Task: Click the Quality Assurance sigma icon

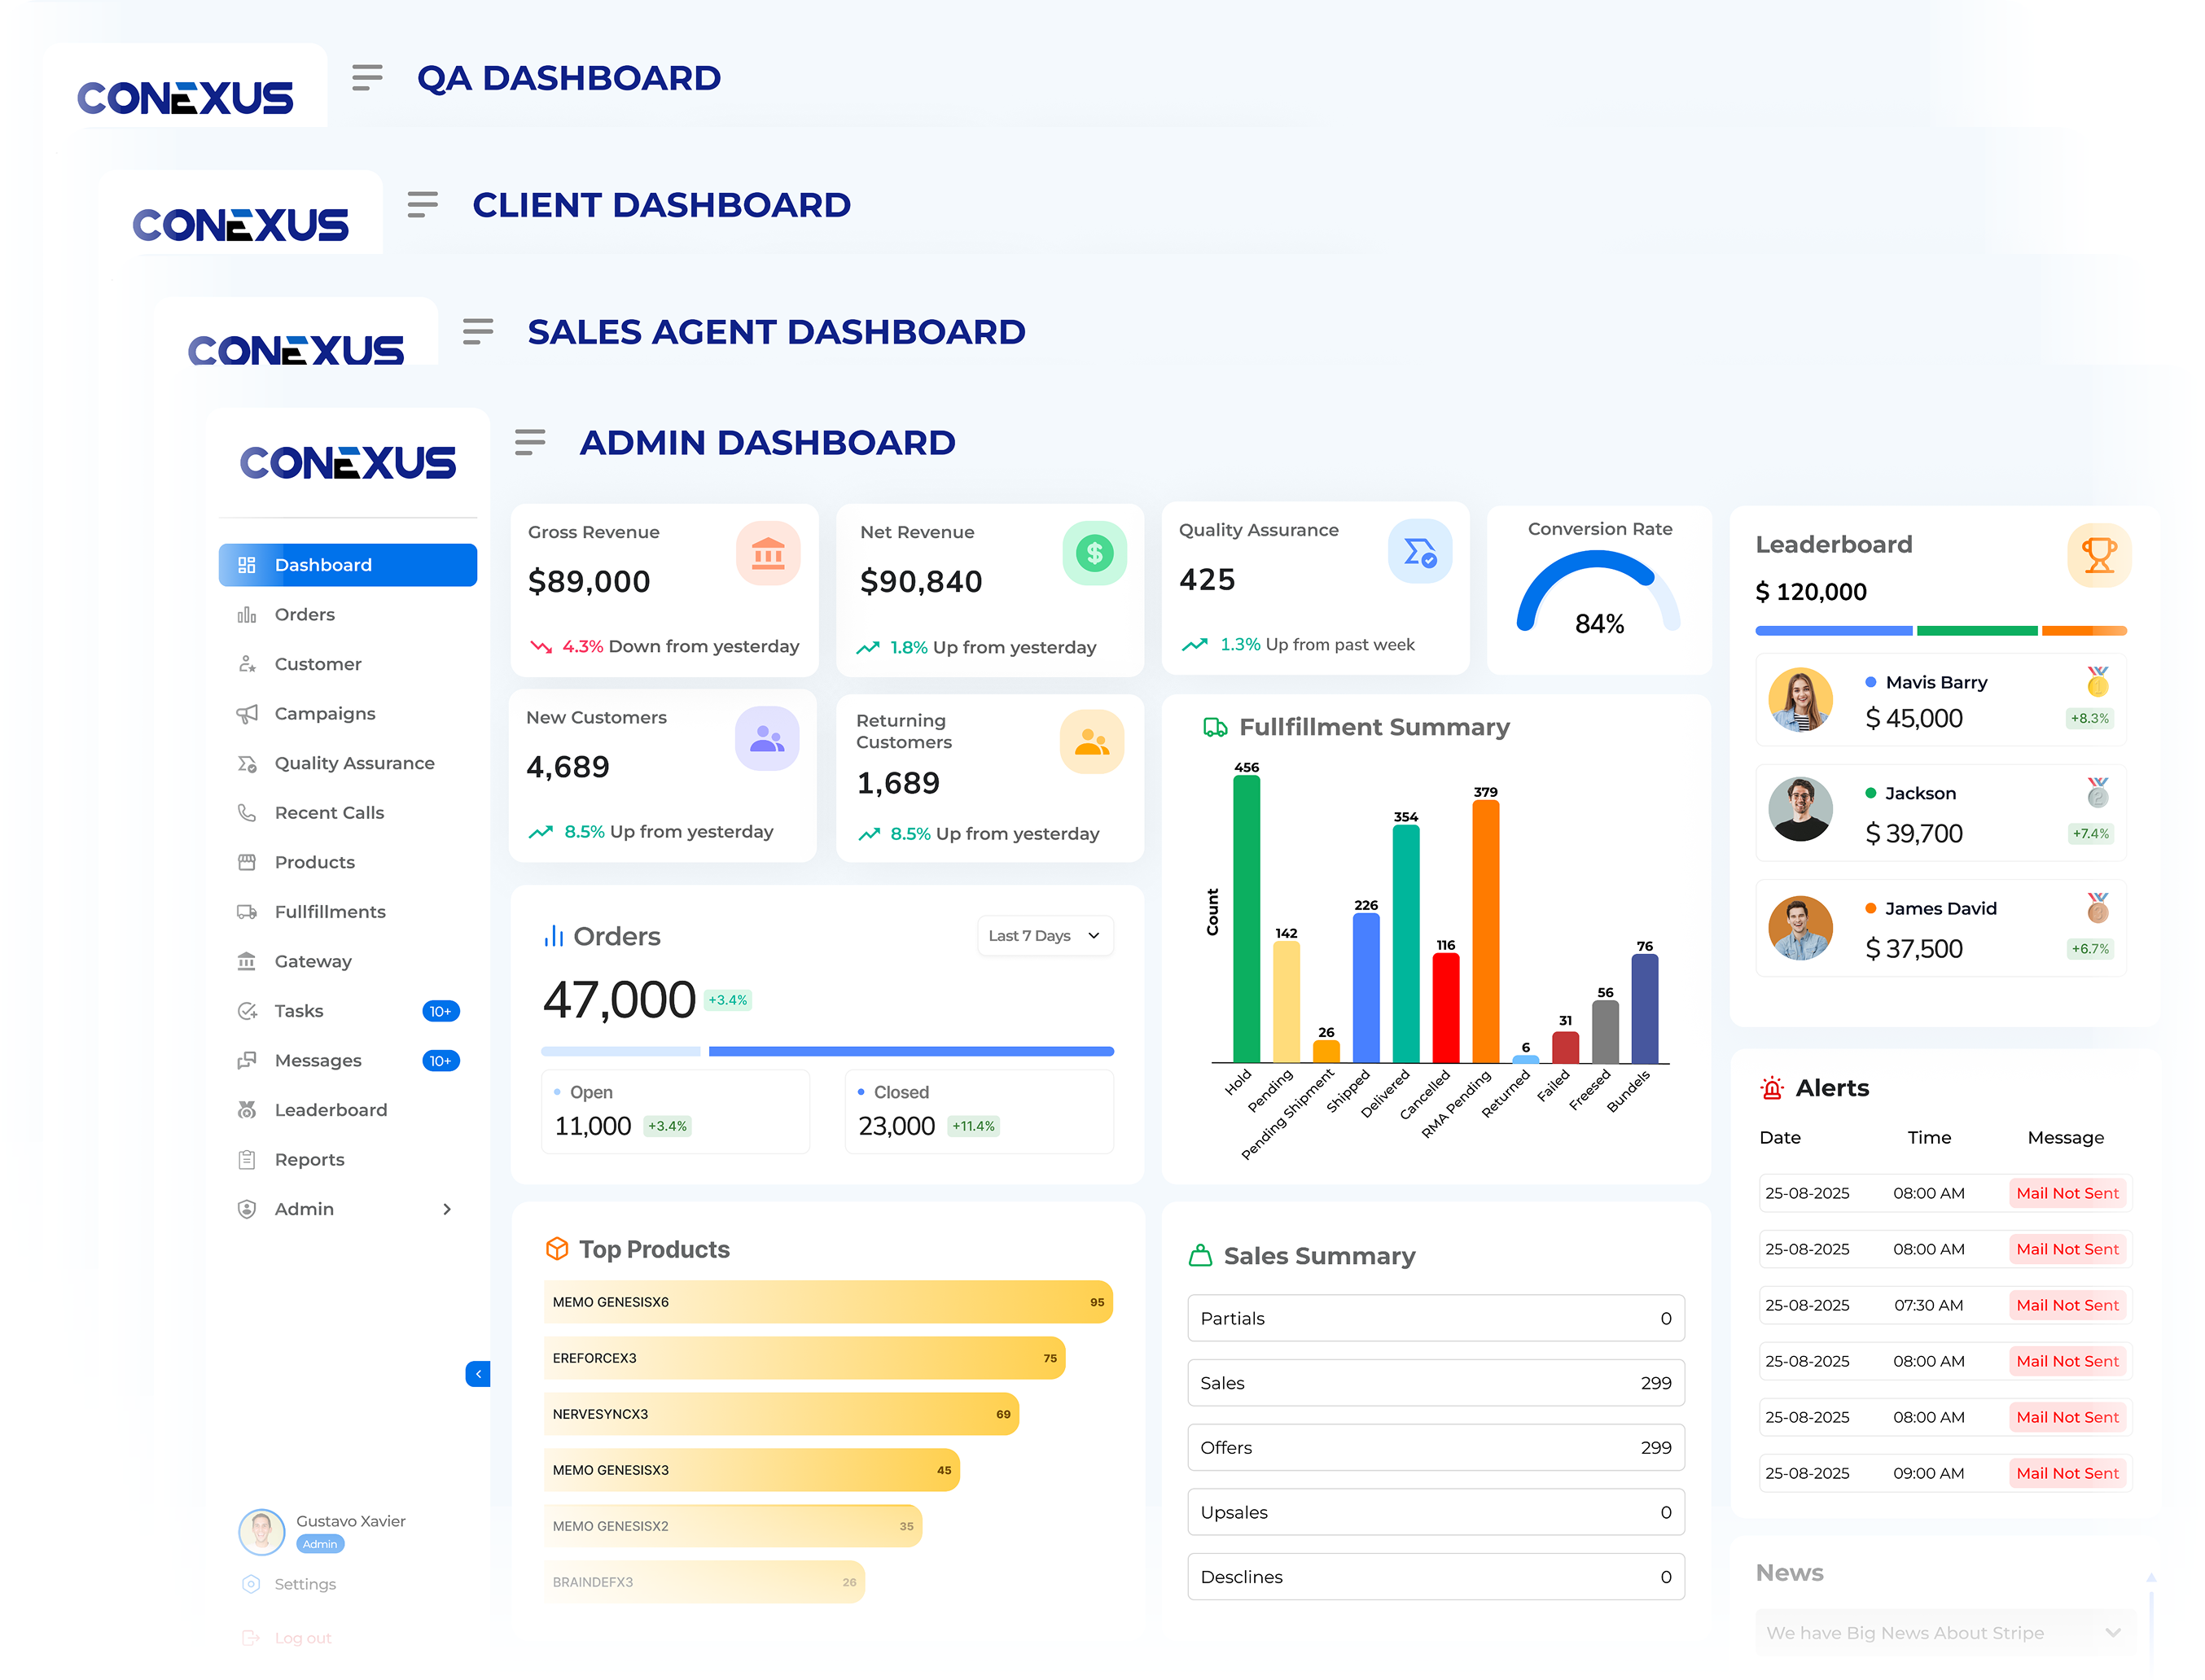Action: [x=247, y=763]
